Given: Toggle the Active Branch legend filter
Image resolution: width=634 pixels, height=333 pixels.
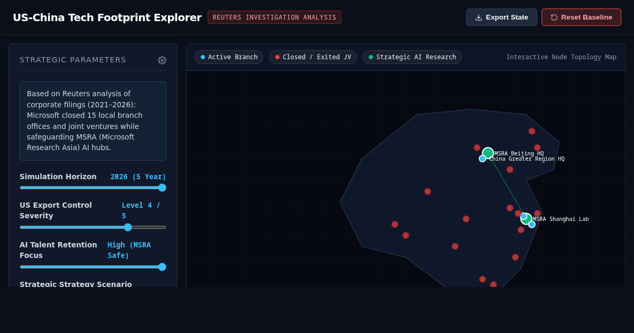Looking at the screenshot, I should point(229,57).
